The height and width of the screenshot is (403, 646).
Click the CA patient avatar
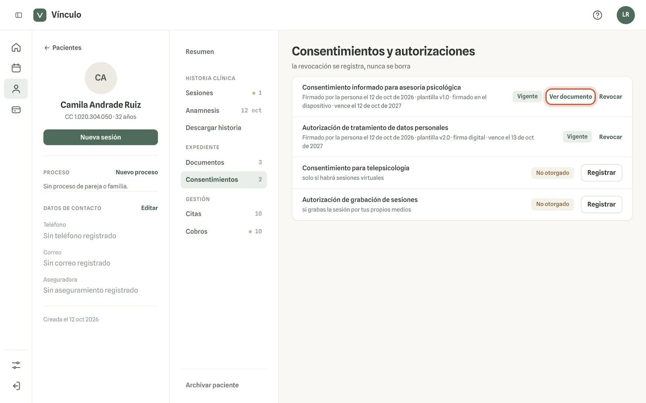[101, 78]
